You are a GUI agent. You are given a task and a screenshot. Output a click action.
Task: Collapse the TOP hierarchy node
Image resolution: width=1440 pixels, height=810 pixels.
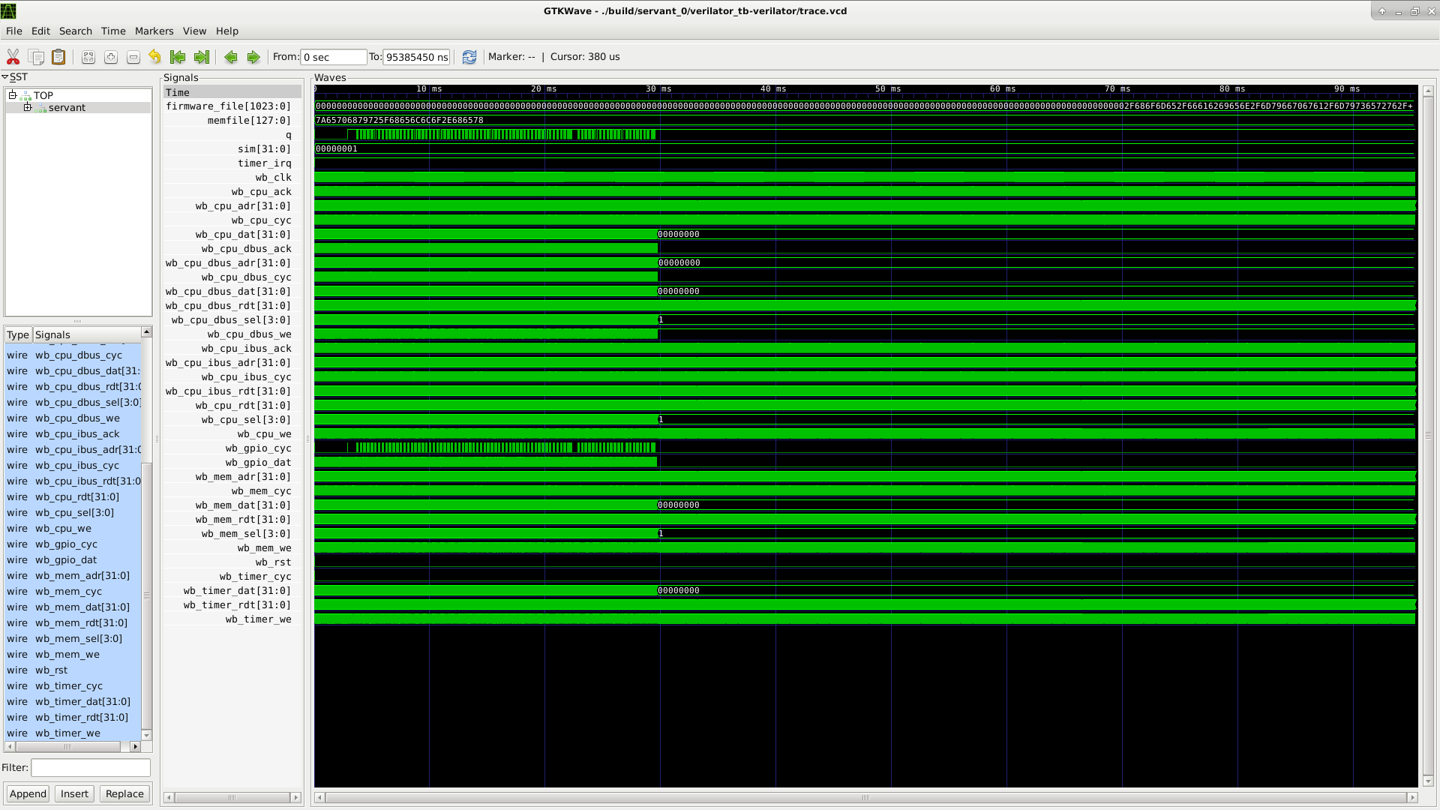12,95
